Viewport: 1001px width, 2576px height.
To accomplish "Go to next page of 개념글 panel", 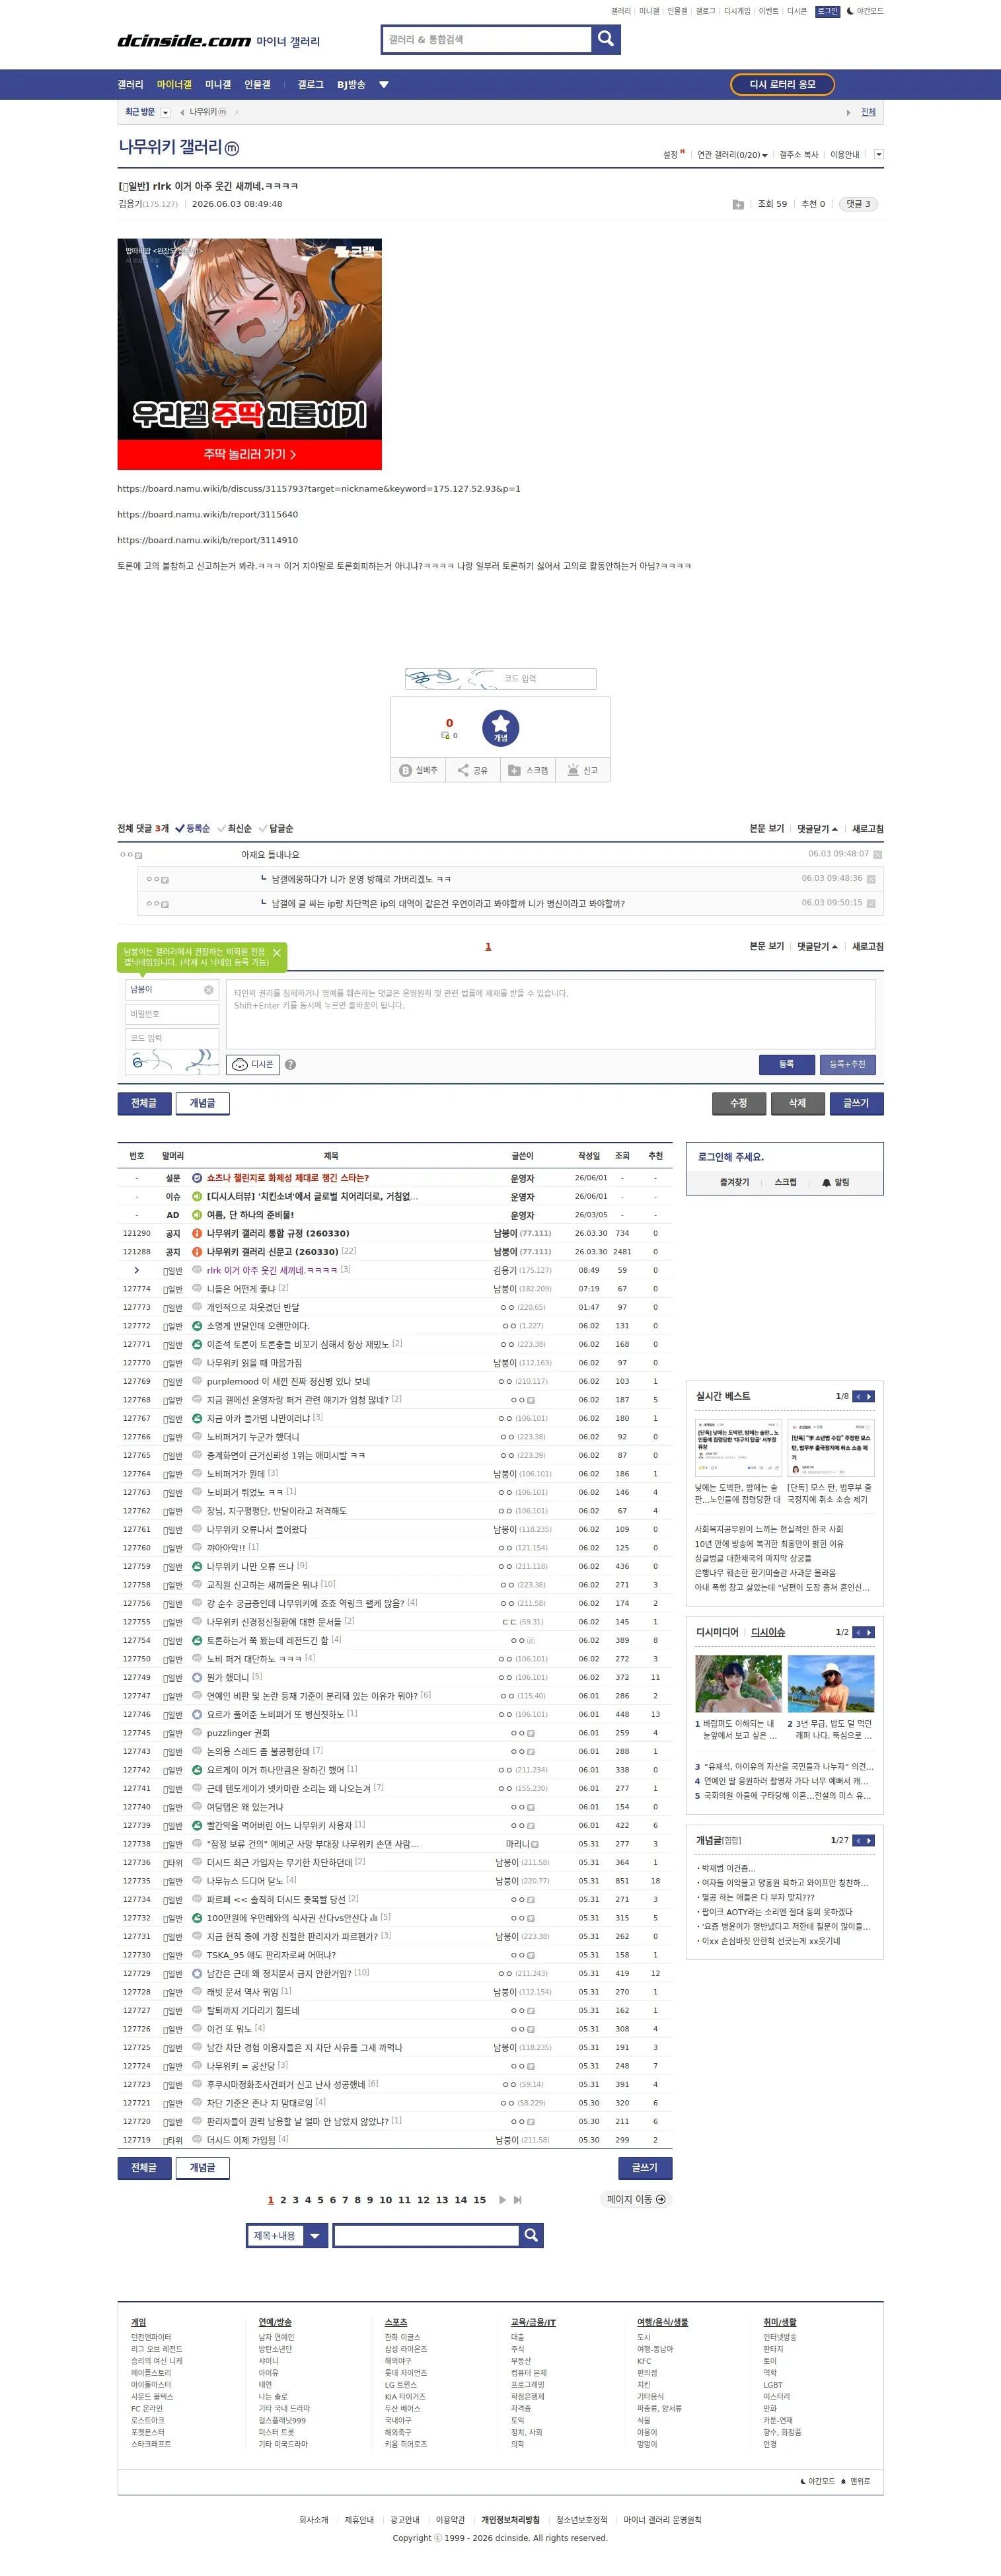I will [870, 1840].
